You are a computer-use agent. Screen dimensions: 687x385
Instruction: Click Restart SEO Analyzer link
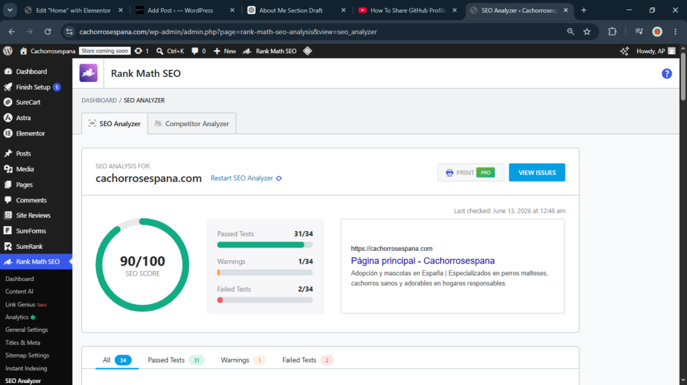click(246, 178)
